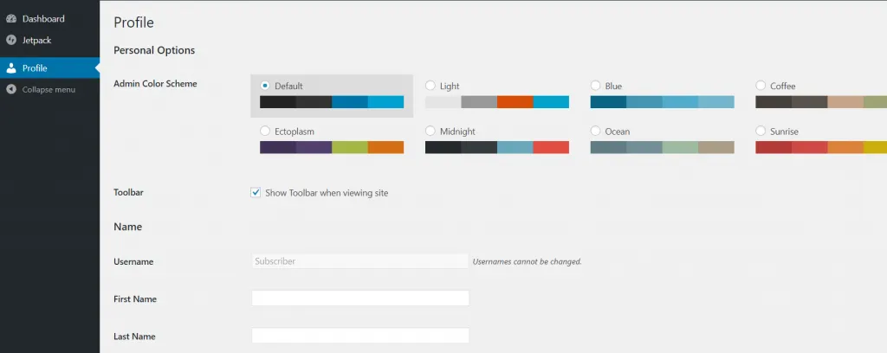The height and width of the screenshot is (353, 887).
Task: Select the Default color scheme radio
Action: (265, 86)
